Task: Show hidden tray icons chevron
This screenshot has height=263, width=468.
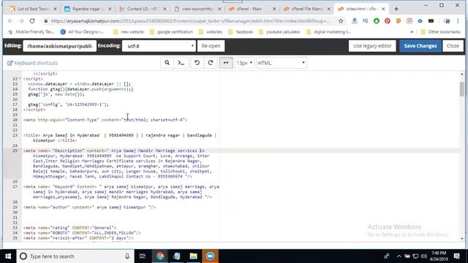Action: tap(399, 256)
